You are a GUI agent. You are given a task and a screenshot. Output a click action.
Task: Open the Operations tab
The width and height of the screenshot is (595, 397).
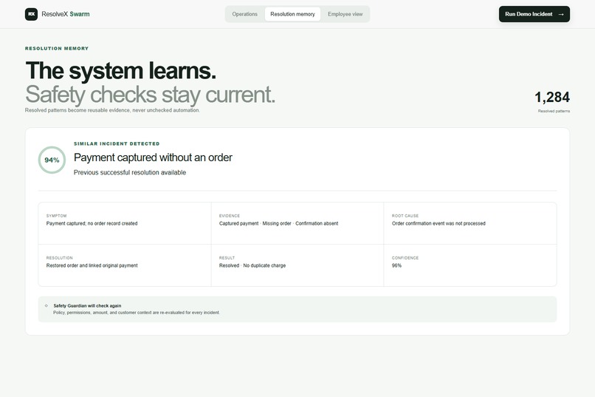245,14
